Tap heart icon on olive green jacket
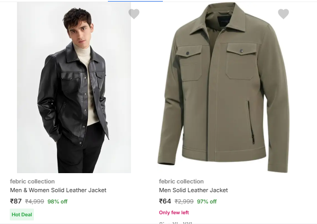The width and height of the screenshot is (317, 224). pos(283,14)
